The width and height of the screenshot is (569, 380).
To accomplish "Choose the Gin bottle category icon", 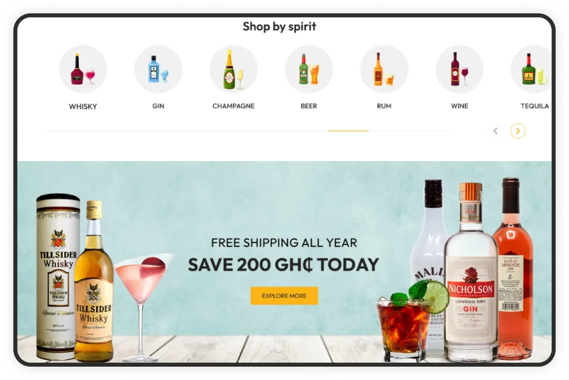I will click(x=158, y=69).
